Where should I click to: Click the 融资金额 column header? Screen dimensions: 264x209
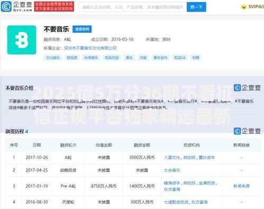142,145
